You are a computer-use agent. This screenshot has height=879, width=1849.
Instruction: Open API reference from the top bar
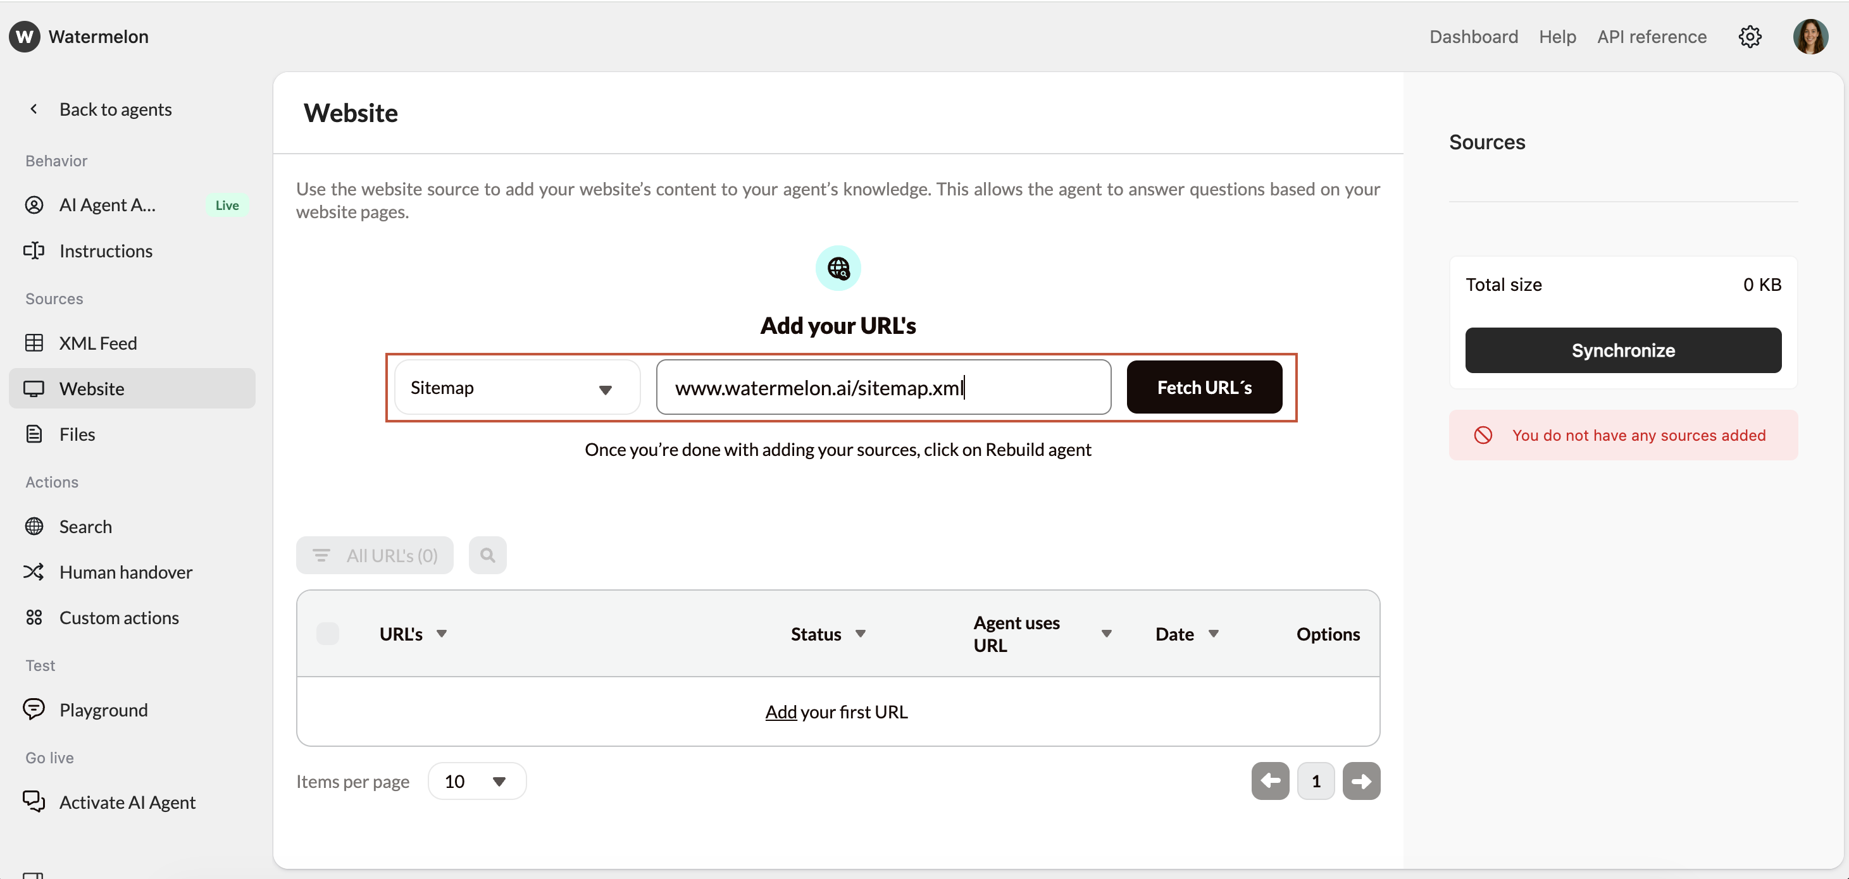(1652, 37)
